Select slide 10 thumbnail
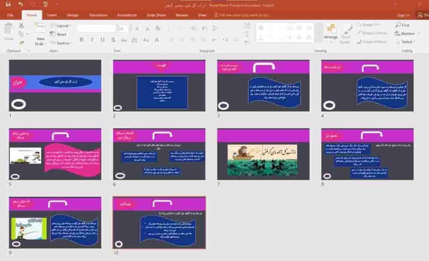Image resolution: width=429 pixels, height=261 pixels. click(x=159, y=222)
